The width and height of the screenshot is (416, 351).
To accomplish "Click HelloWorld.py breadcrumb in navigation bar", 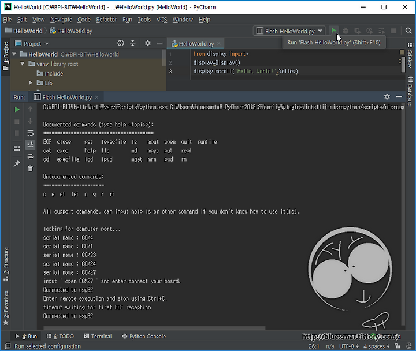I will click(72, 31).
